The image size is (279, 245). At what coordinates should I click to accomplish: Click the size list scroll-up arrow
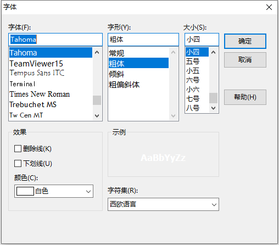click(213, 52)
